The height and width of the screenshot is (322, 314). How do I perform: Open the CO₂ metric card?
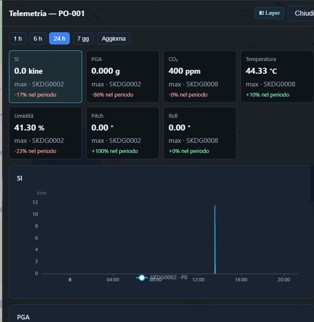(x=200, y=77)
